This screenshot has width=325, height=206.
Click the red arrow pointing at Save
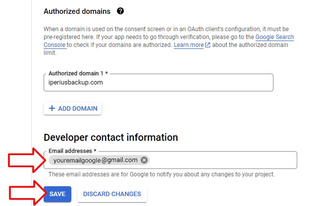(28, 194)
